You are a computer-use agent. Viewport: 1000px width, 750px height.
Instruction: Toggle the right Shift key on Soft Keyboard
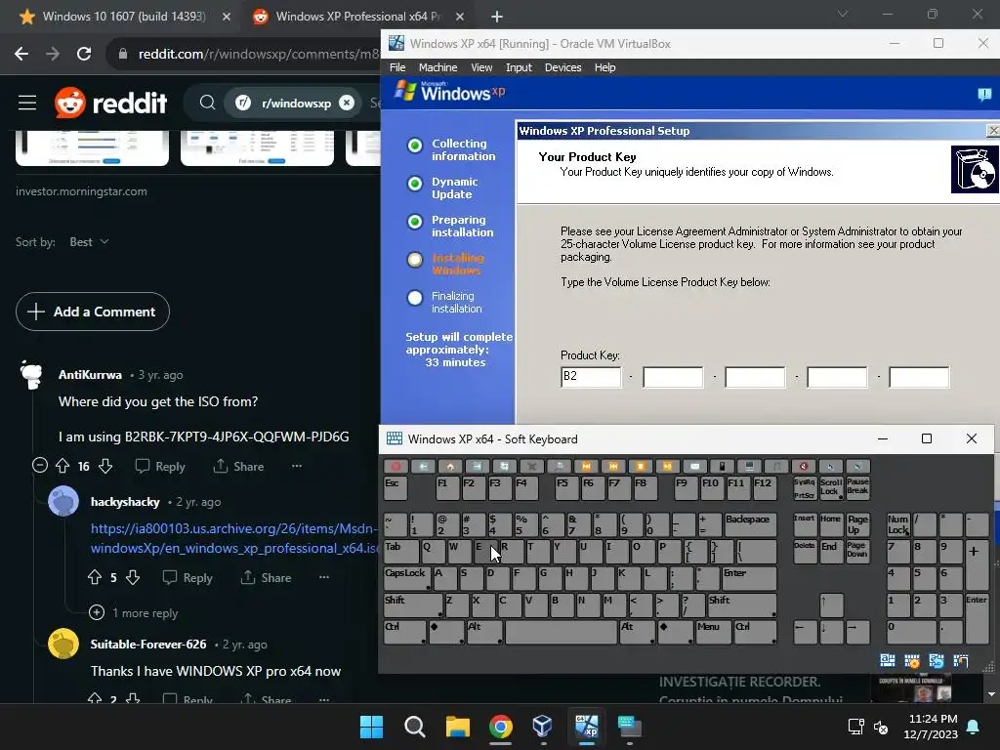(742, 604)
